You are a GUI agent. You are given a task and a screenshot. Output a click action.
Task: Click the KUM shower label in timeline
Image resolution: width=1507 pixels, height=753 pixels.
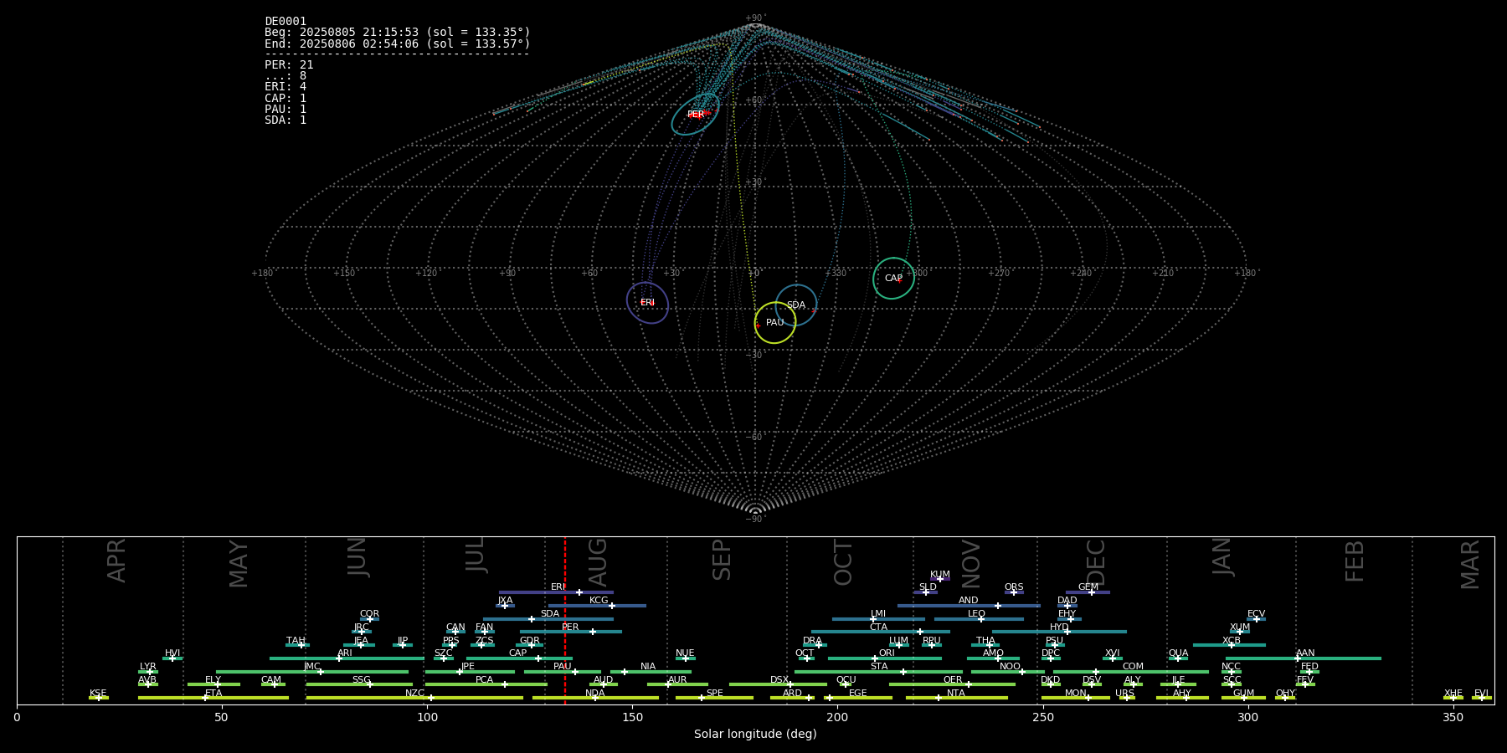(x=939, y=575)
